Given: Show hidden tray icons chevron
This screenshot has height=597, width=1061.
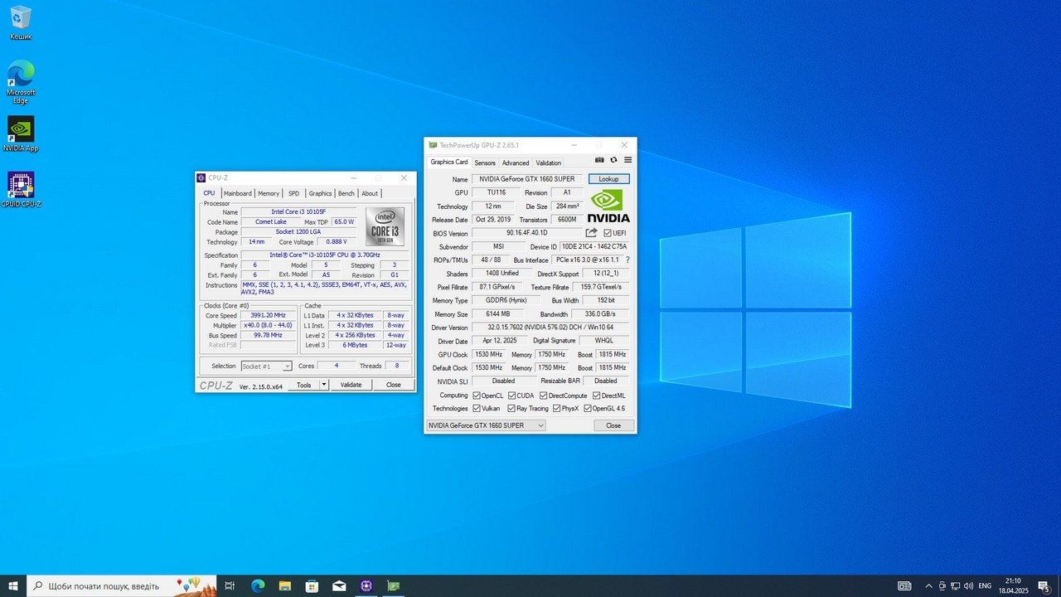Looking at the screenshot, I should click(x=928, y=585).
